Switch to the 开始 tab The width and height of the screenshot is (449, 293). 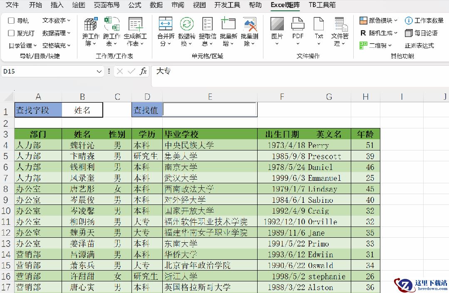coord(35,5)
